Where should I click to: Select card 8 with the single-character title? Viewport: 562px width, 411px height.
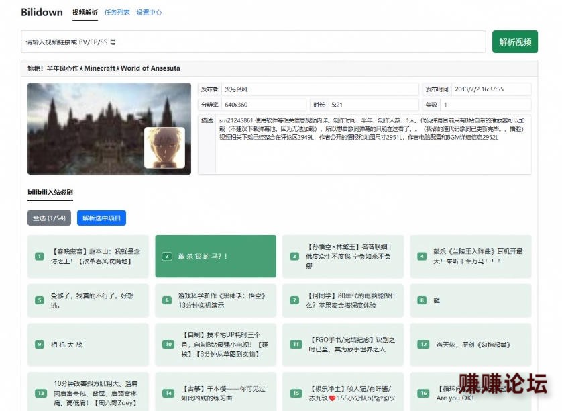point(471,300)
